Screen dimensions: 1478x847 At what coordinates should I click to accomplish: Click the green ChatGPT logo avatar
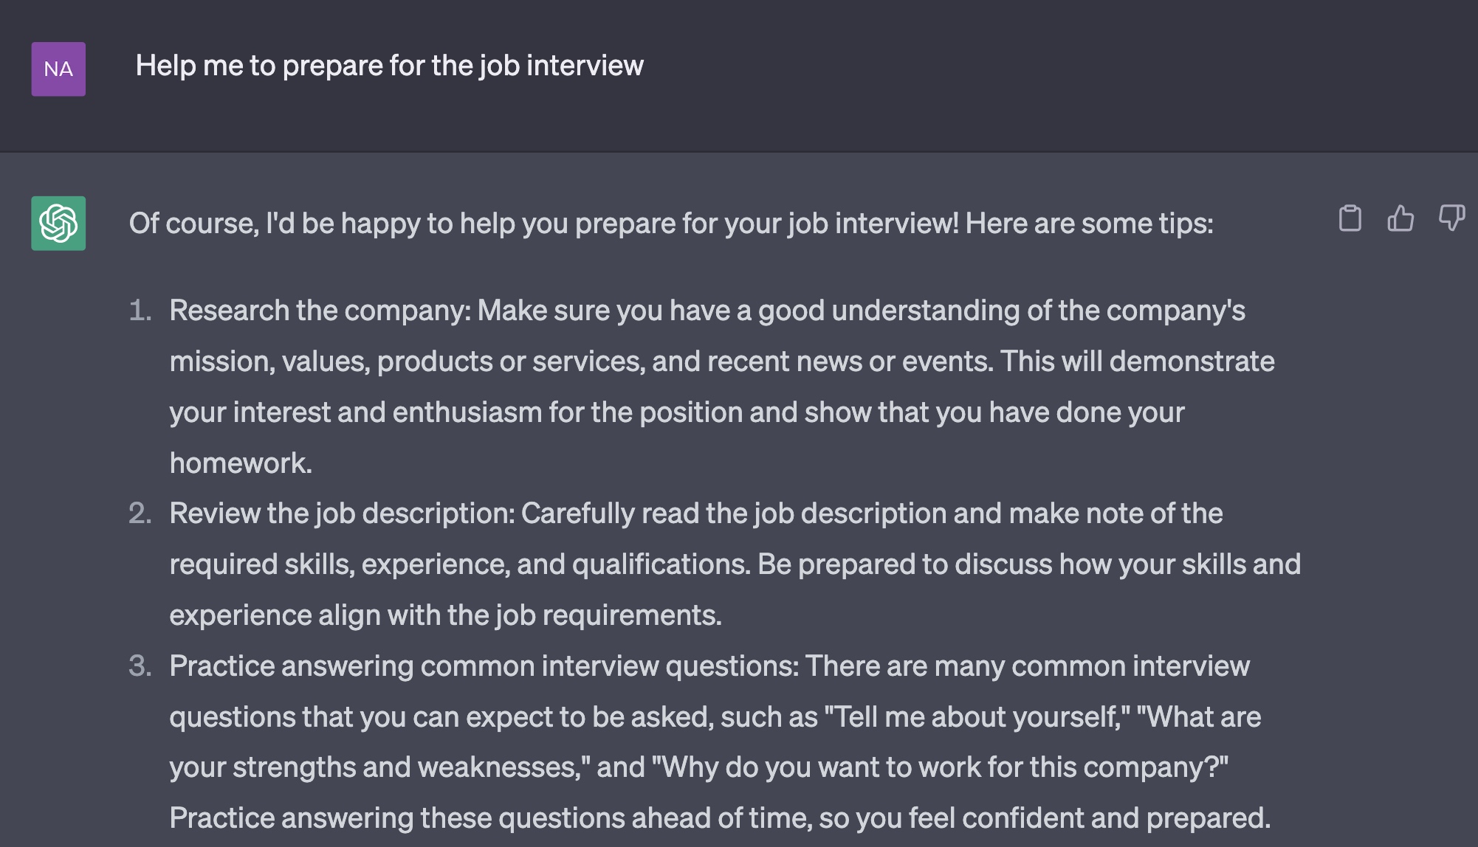coord(58,224)
